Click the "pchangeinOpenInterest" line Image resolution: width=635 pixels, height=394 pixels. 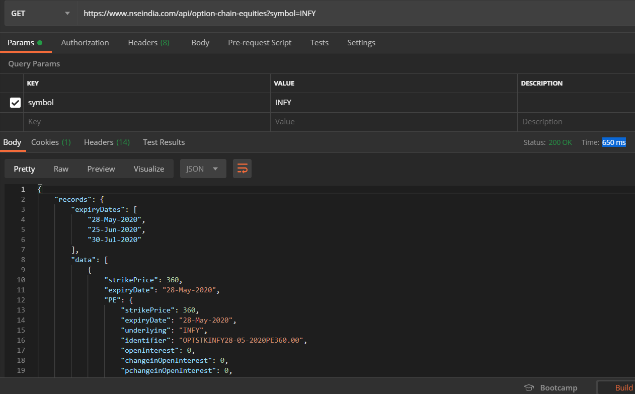(176, 370)
